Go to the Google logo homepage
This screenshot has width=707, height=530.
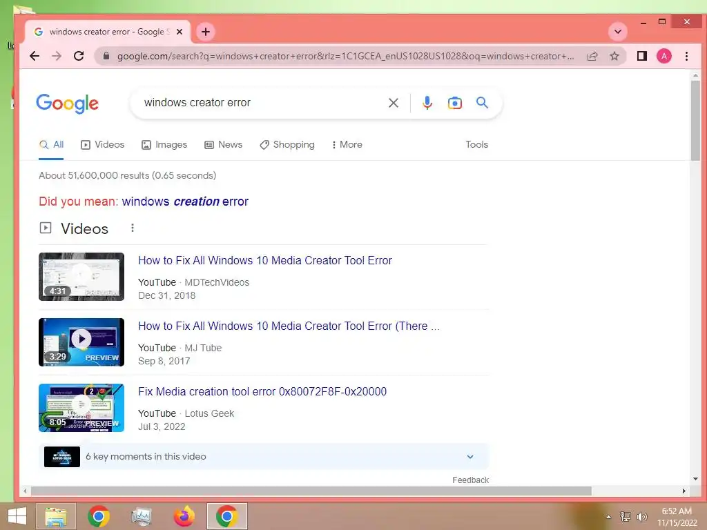pyautogui.click(x=67, y=104)
